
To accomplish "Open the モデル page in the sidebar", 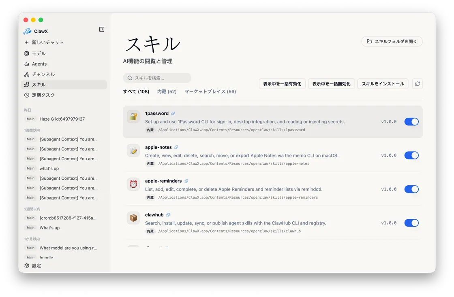I will click(64, 53).
